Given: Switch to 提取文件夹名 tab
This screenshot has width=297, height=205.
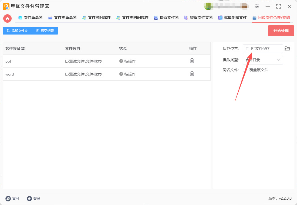Looking at the screenshot, I should click(x=198, y=18).
